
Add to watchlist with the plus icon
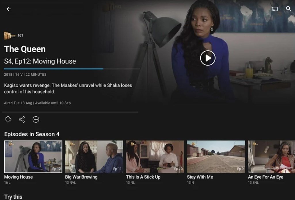(36, 119)
